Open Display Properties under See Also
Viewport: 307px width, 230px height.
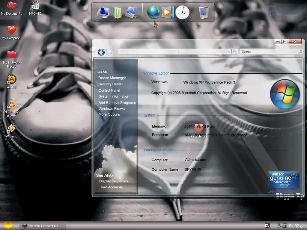pyautogui.click(x=114, y=181)
